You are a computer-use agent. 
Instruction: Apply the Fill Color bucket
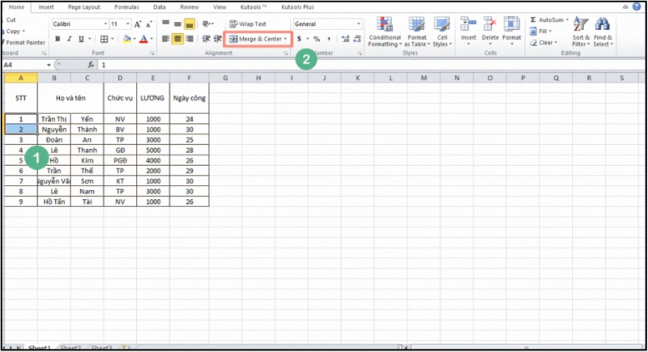tap(127, 39)
